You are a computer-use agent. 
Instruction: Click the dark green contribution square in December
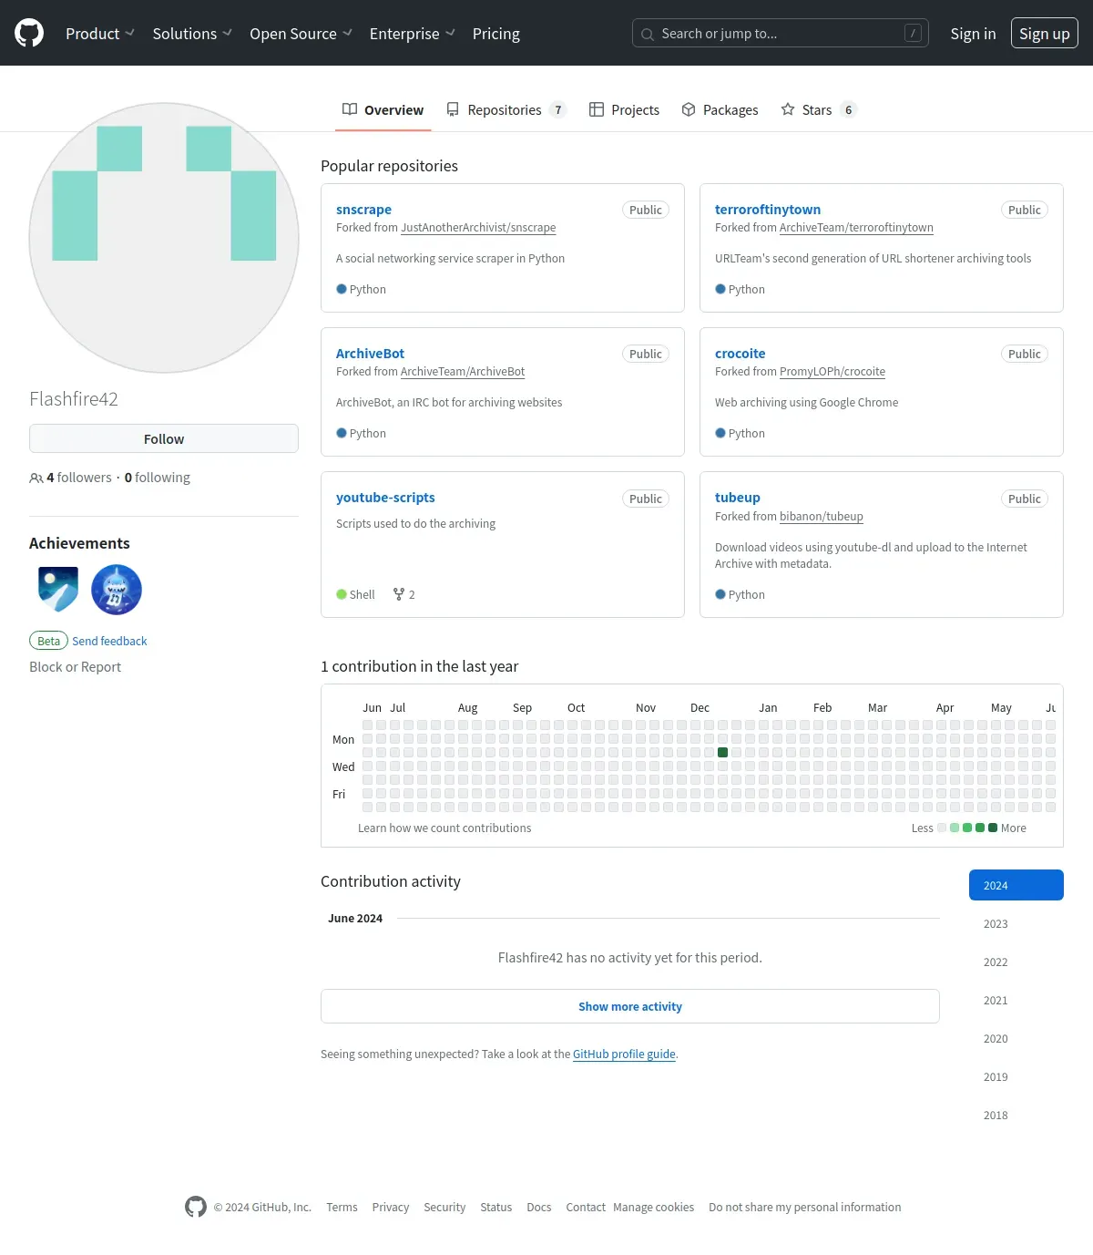pyautogui.click(x=722, y=753)
